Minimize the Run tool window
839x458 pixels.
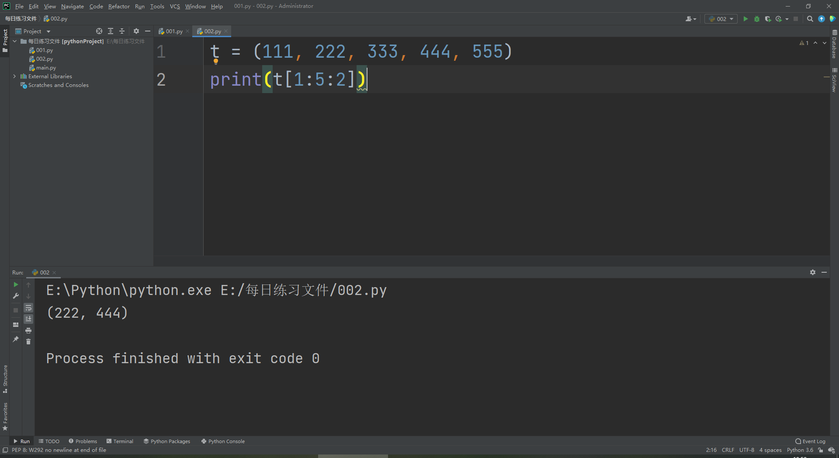(824, 272)
